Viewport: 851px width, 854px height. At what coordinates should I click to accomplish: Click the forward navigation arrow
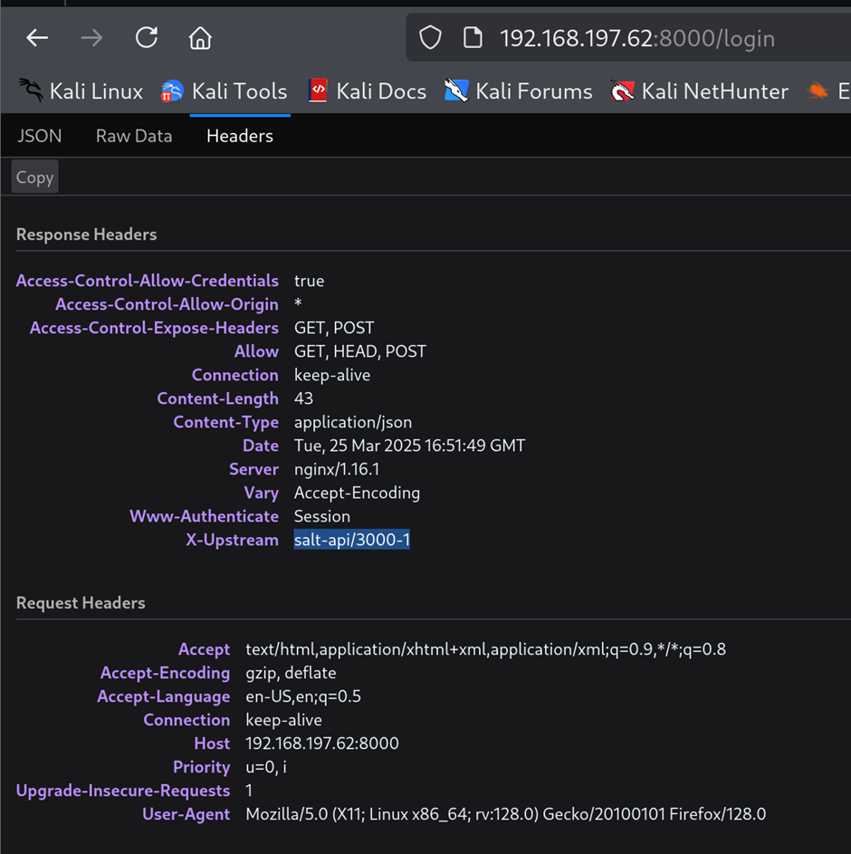(x=91, y=38)
